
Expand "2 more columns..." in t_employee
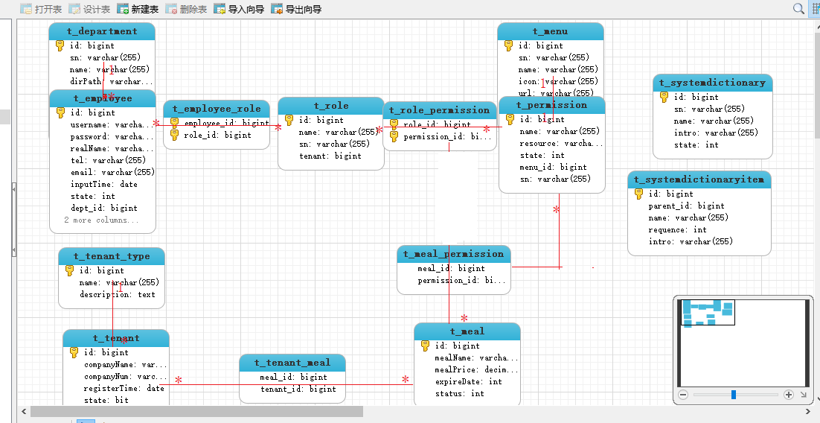(x=101, y=220)
